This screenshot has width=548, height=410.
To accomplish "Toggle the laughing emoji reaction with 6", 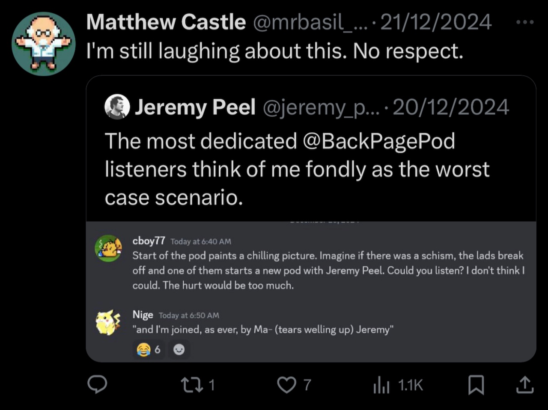I will [x=149, y=350].
